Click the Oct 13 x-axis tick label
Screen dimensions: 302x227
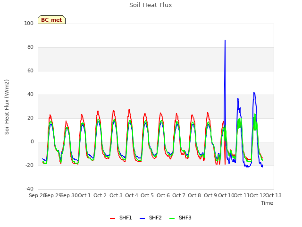[x=274, y=195]
